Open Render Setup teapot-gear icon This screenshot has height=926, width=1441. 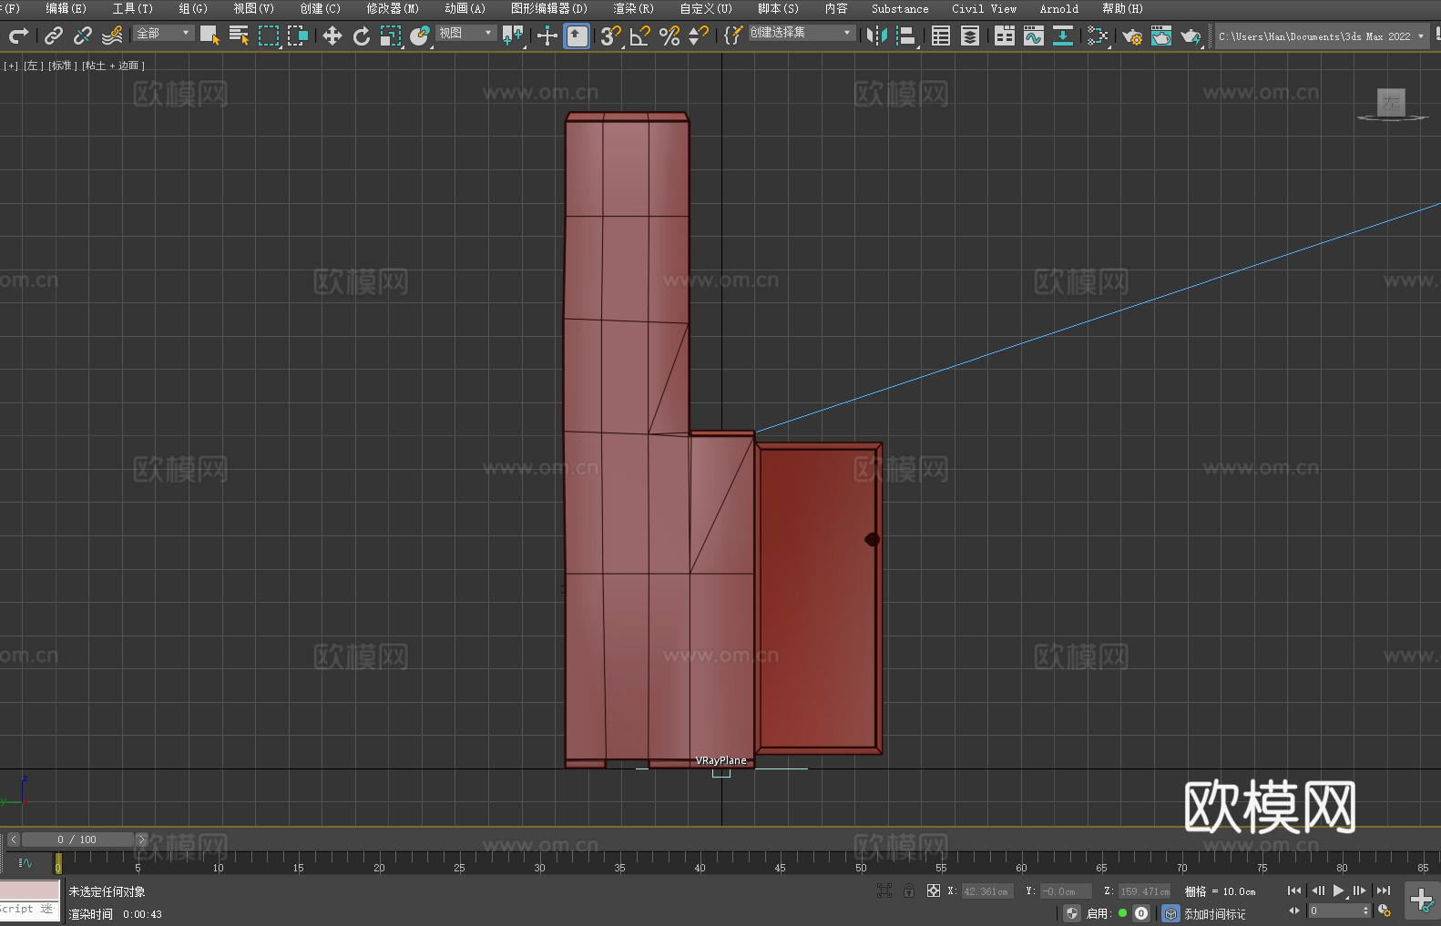click(x=1132, y=36)
